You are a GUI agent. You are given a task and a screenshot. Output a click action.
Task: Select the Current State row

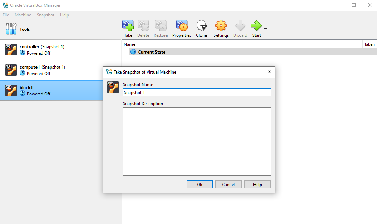pos(152,52)
